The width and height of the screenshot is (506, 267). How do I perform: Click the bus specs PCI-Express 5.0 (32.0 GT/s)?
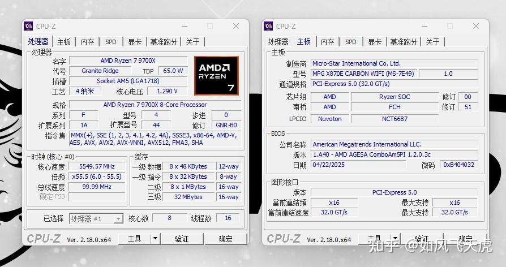pos(394,84)
